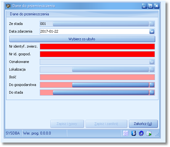Grab the resize grip at window corner
This screenshot has width=170, height=147.
pyautogui.click(x=157, y=135)
